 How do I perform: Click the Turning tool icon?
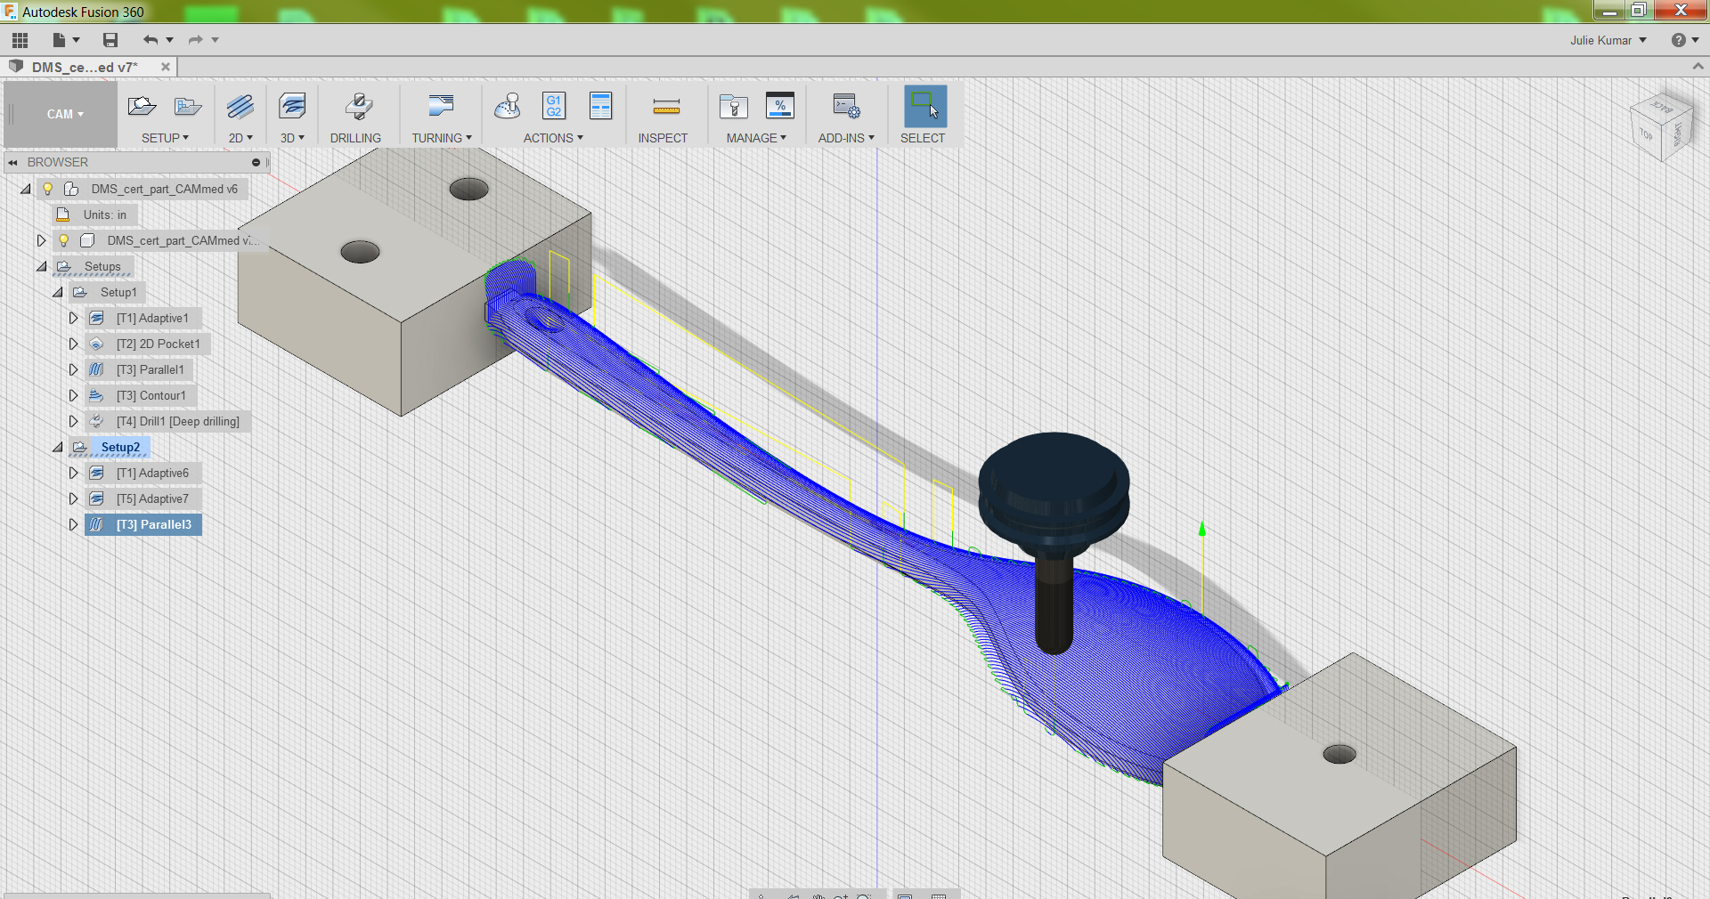click(x=441, y=107)
